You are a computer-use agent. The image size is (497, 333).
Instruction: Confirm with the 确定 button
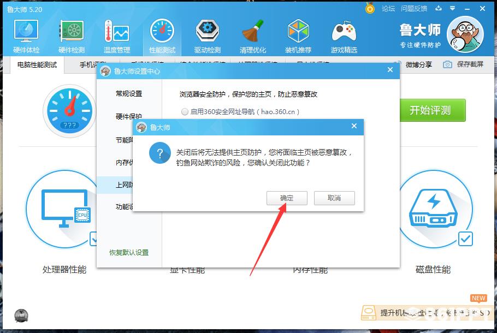tap(287, 198)
